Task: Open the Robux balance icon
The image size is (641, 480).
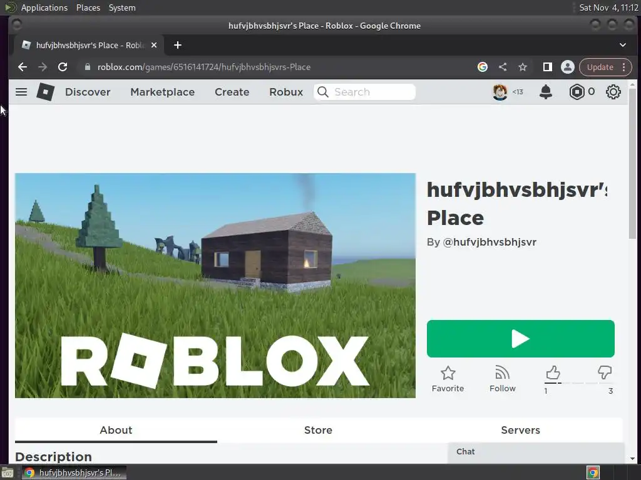Action: pyautogui.click(x=577, y=92)
